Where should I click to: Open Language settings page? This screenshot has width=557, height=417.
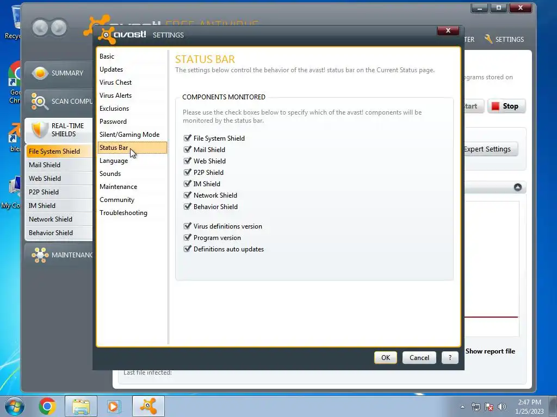pyautogui.click(x=132, y=161)
